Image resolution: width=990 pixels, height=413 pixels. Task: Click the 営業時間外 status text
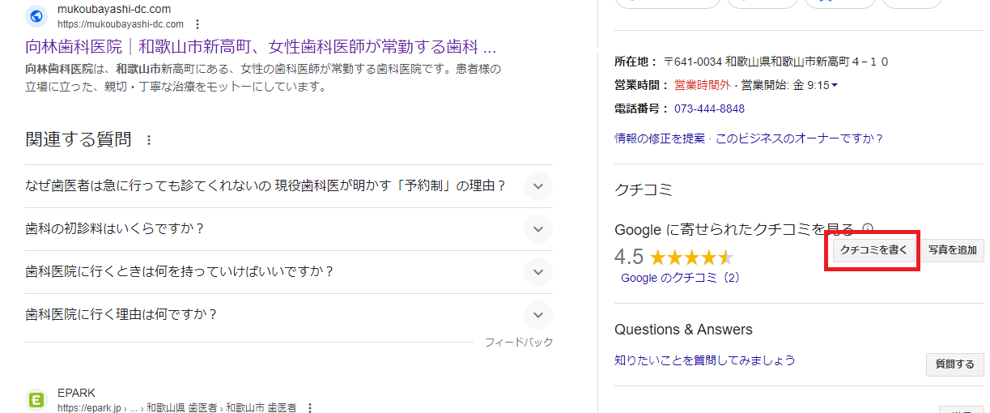pyautogui.click(x=702, y=85)
